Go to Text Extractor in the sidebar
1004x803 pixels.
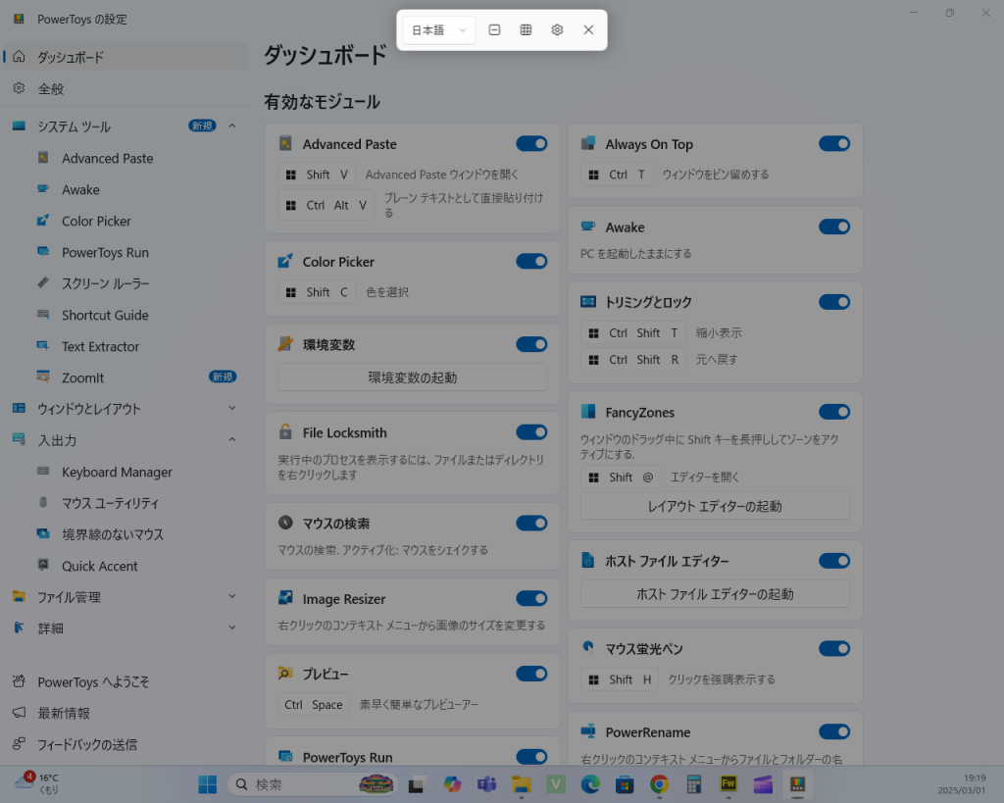(x=100, y=346)
